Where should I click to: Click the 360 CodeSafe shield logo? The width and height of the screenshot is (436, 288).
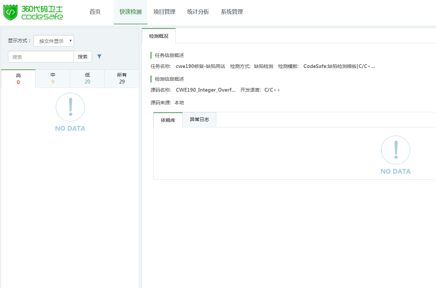[10, 12]
